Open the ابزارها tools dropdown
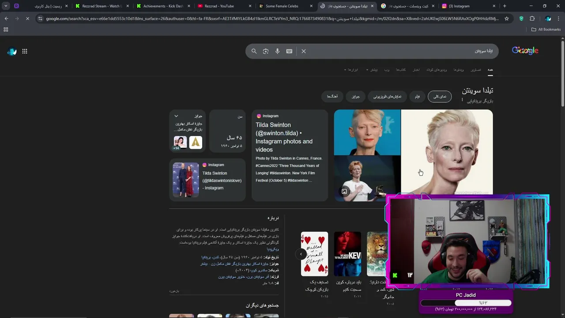The height and width of the screenshot is (318, 565). (x=351, y=70)
